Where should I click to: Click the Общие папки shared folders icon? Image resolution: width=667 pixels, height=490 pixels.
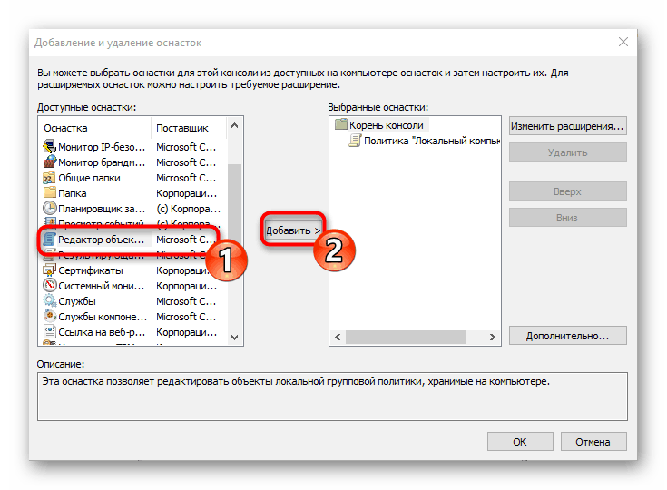click(x=50, y=178)
